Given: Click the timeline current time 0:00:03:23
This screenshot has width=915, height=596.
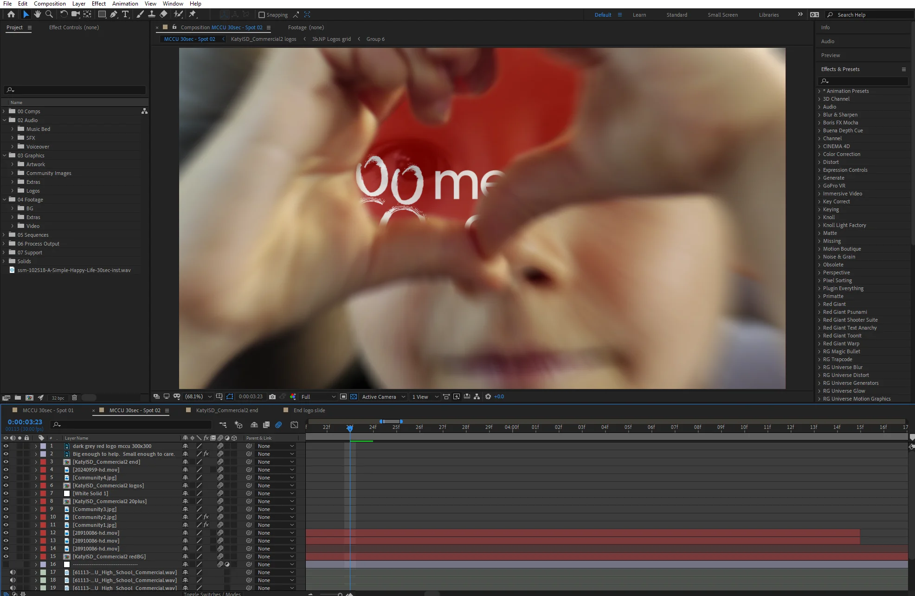Looking at the screenshot, I should [25, 422].
